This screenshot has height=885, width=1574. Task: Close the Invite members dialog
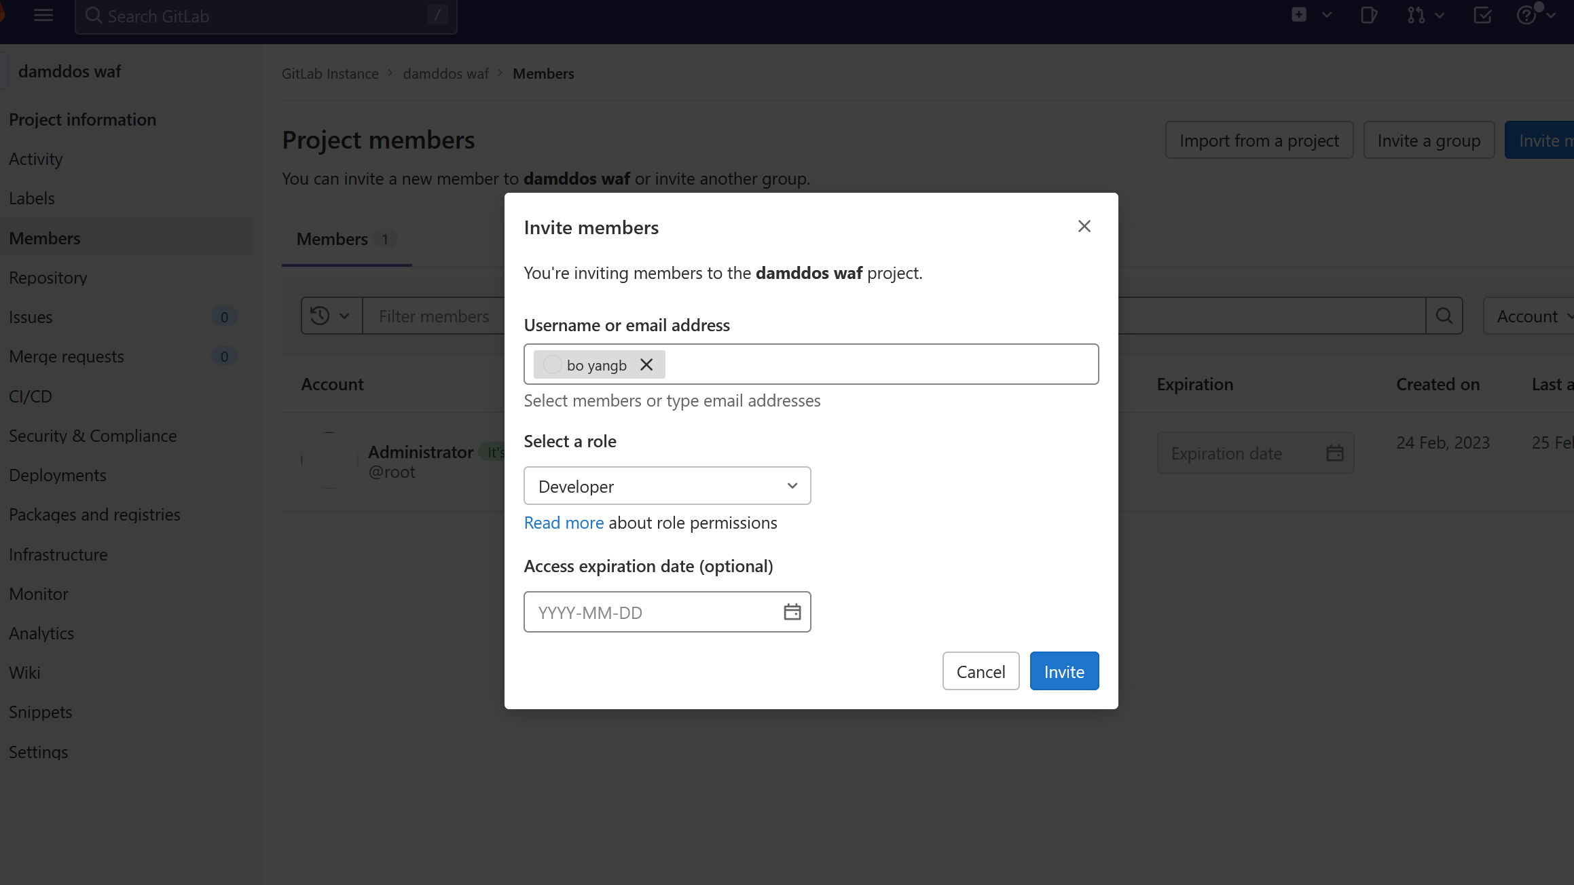point(1084,227)
